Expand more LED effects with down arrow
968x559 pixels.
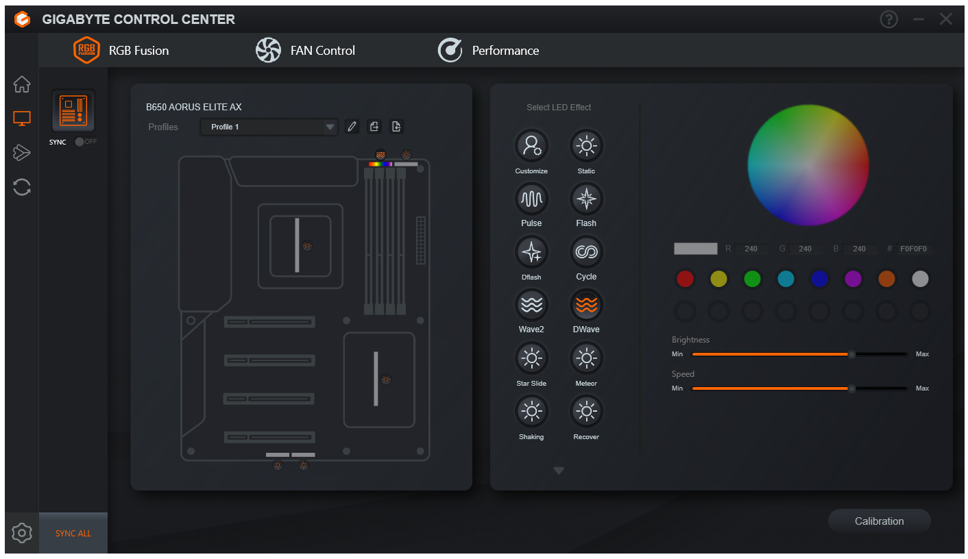coord(559,471)
